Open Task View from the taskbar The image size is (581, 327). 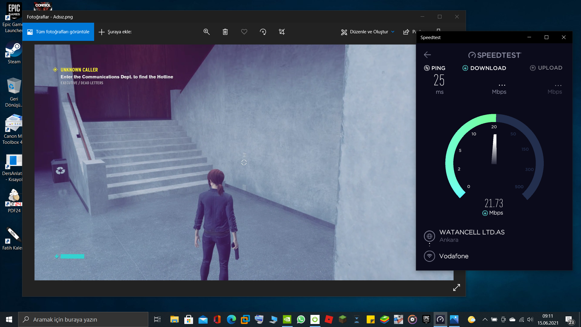(x=157, y=319)
